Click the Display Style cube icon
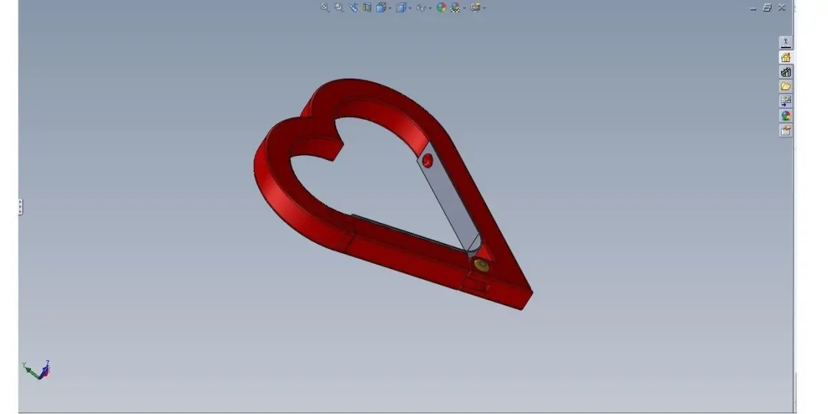Screen dimensions: 828x414 [401, 8]
